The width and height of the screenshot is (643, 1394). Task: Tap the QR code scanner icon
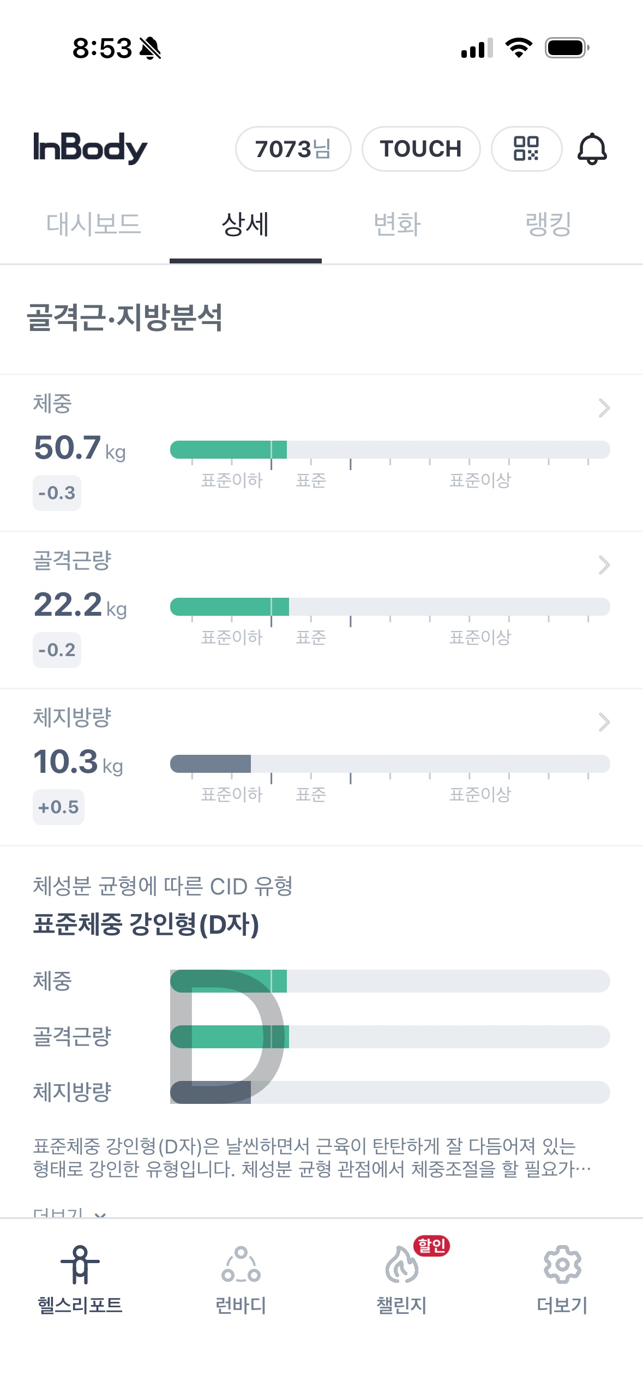click(x=526, y=149)
